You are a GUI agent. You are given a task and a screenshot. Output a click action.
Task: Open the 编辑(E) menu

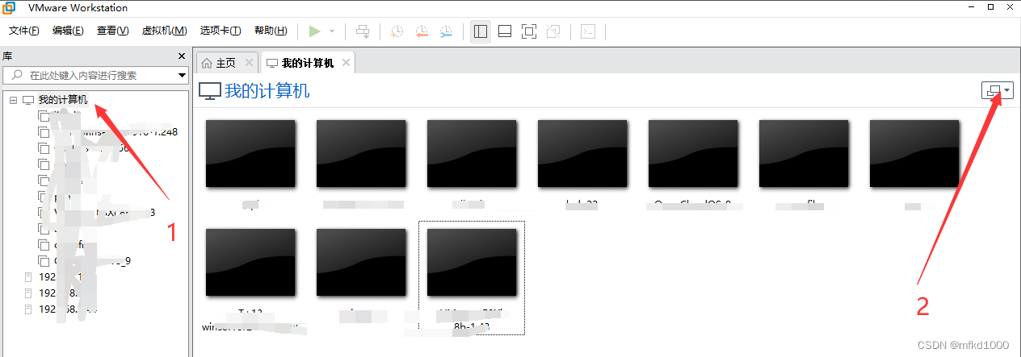tap(68, 31)
